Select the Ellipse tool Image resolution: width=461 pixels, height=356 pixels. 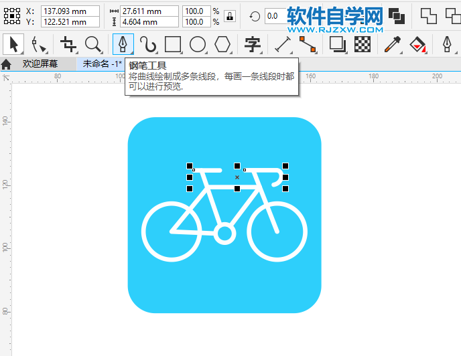(198, 45)
